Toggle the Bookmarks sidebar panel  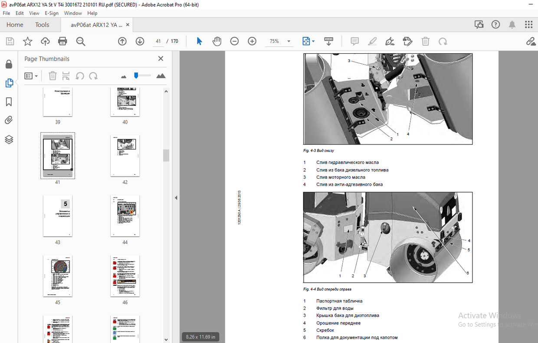pos(9,102)
